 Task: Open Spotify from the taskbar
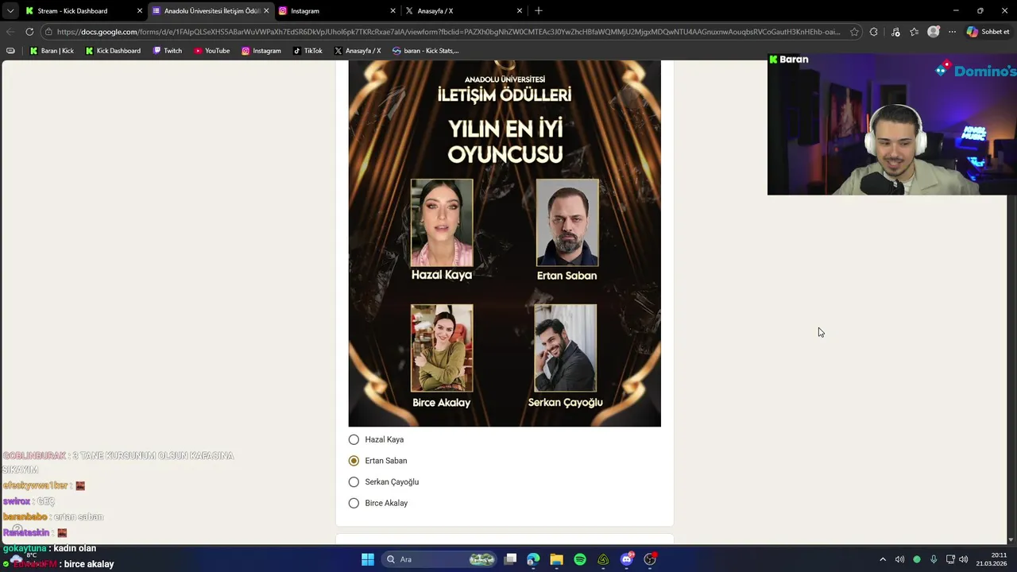[x=580, y=559]
